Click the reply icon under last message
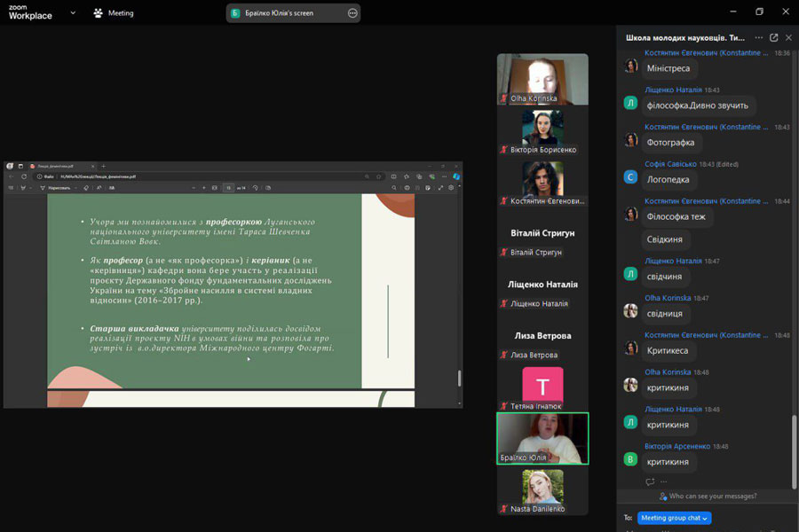The image size is (799, 532). 650,481
